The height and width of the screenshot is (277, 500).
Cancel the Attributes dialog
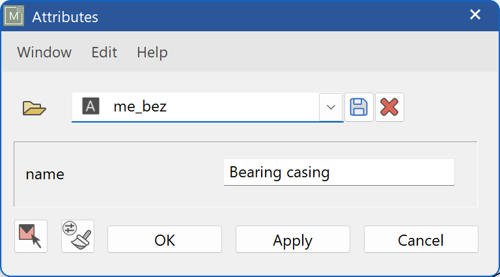click(421, 240)
